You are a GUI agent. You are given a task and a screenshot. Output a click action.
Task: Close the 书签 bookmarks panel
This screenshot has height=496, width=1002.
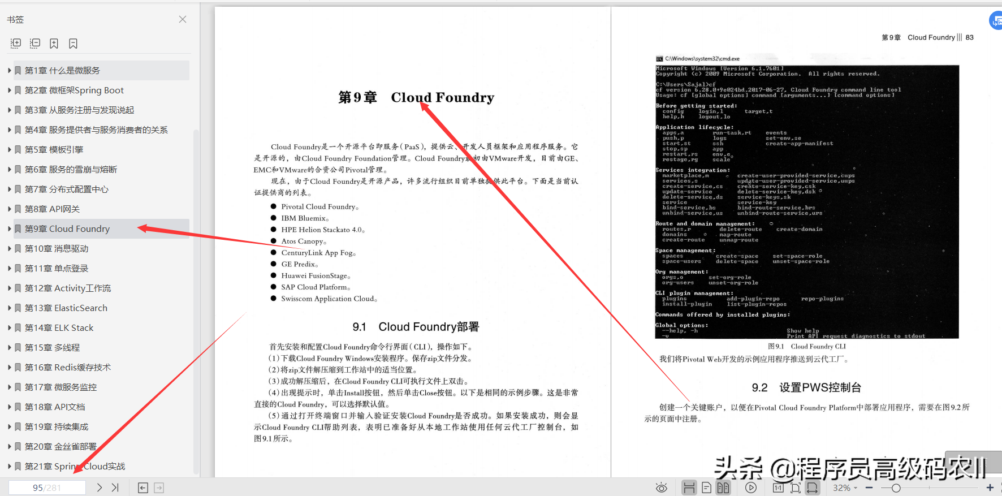coord(183,19)
